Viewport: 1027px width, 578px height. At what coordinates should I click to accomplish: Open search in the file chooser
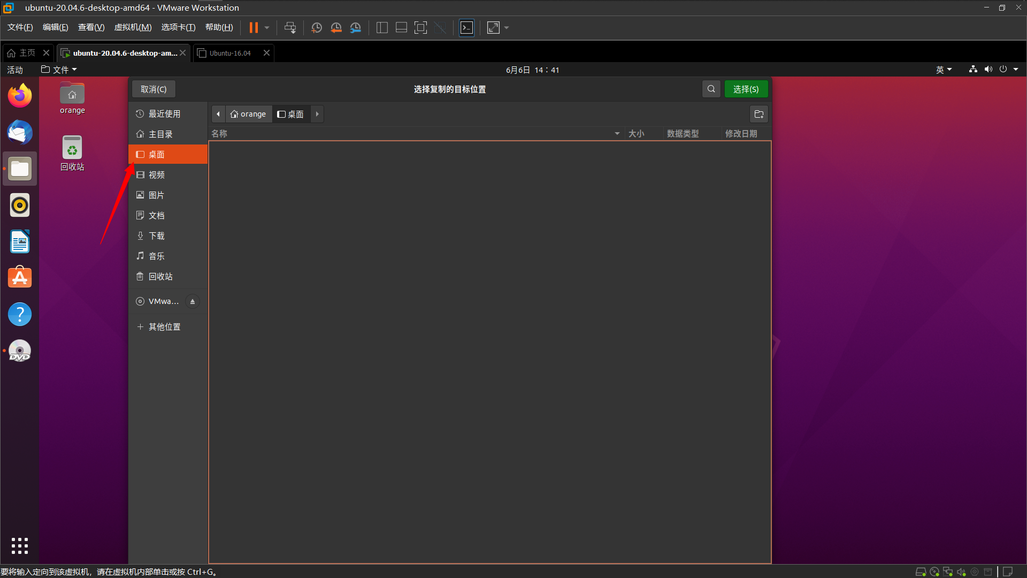(711, 89)
